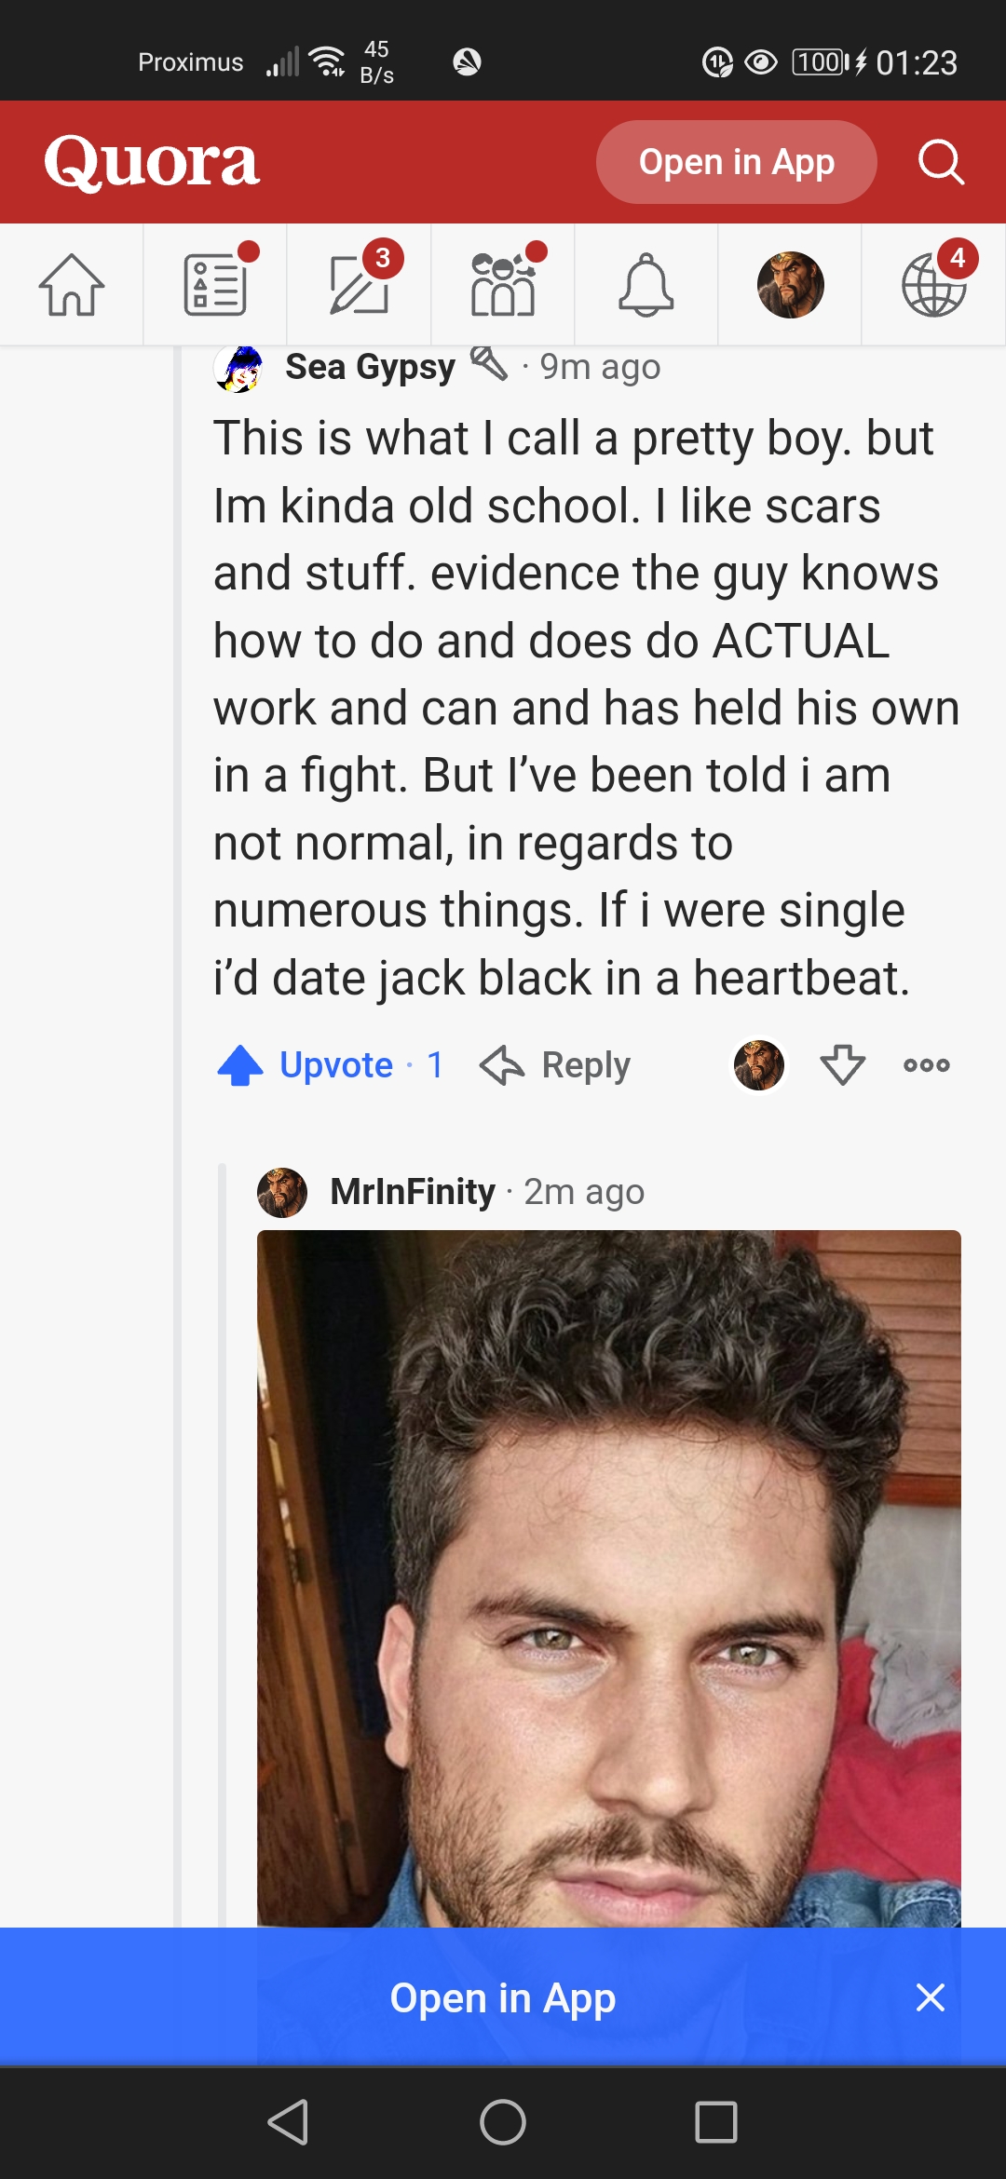1006x2179 pixels.
Task: Open the Answer pencil tab
Action: tap(360, 285)
